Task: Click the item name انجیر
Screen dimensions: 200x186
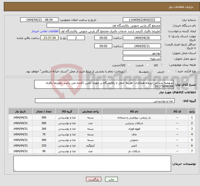Action: (134, 146)
